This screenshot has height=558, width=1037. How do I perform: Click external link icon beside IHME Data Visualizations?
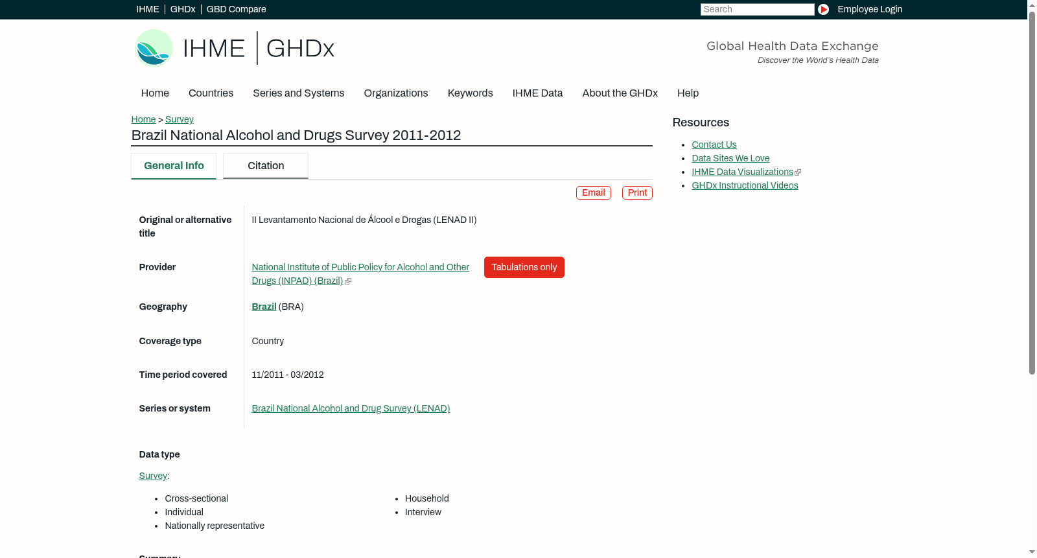(798, 172)
